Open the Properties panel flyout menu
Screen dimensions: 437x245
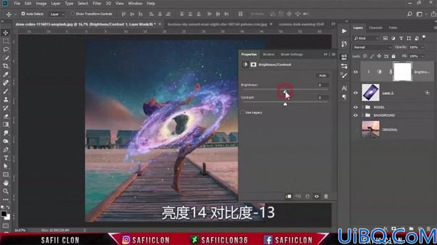[x=333, y=54]
